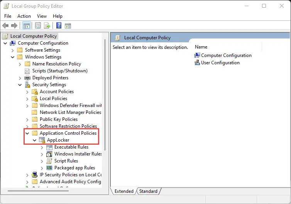This screenshot has height=204, width=291.
Task: Click the Executable Rules icon
Action: (x=49, y=147)
